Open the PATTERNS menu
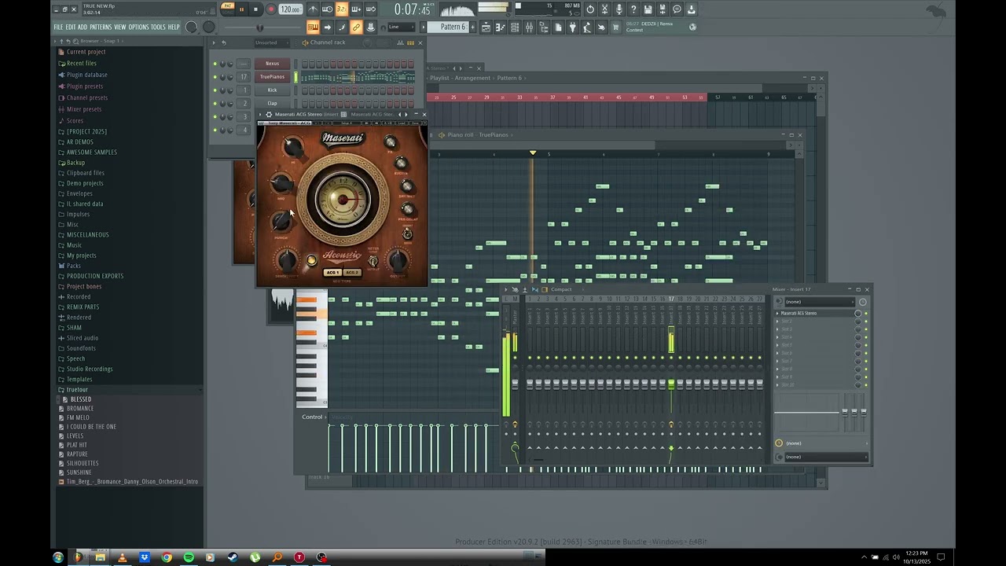 click(x=101, y=27)
